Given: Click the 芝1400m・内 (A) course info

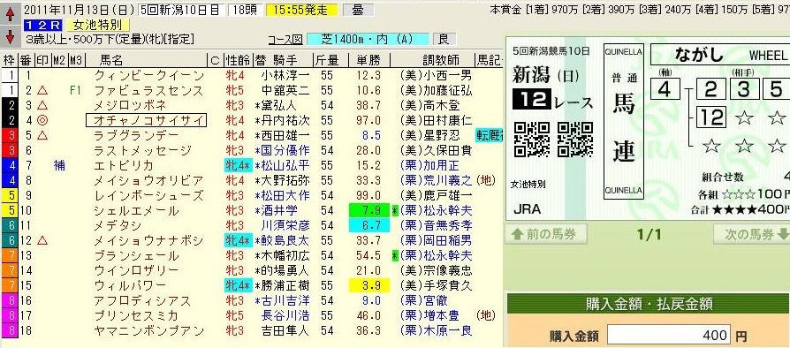Looking at the screenshot, I should click(368, 39).
